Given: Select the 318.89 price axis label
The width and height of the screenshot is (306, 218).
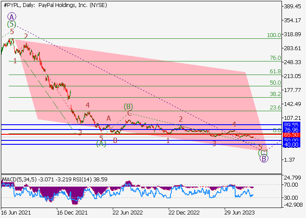Looking at the screenshot, I should [x=292, y=34].
